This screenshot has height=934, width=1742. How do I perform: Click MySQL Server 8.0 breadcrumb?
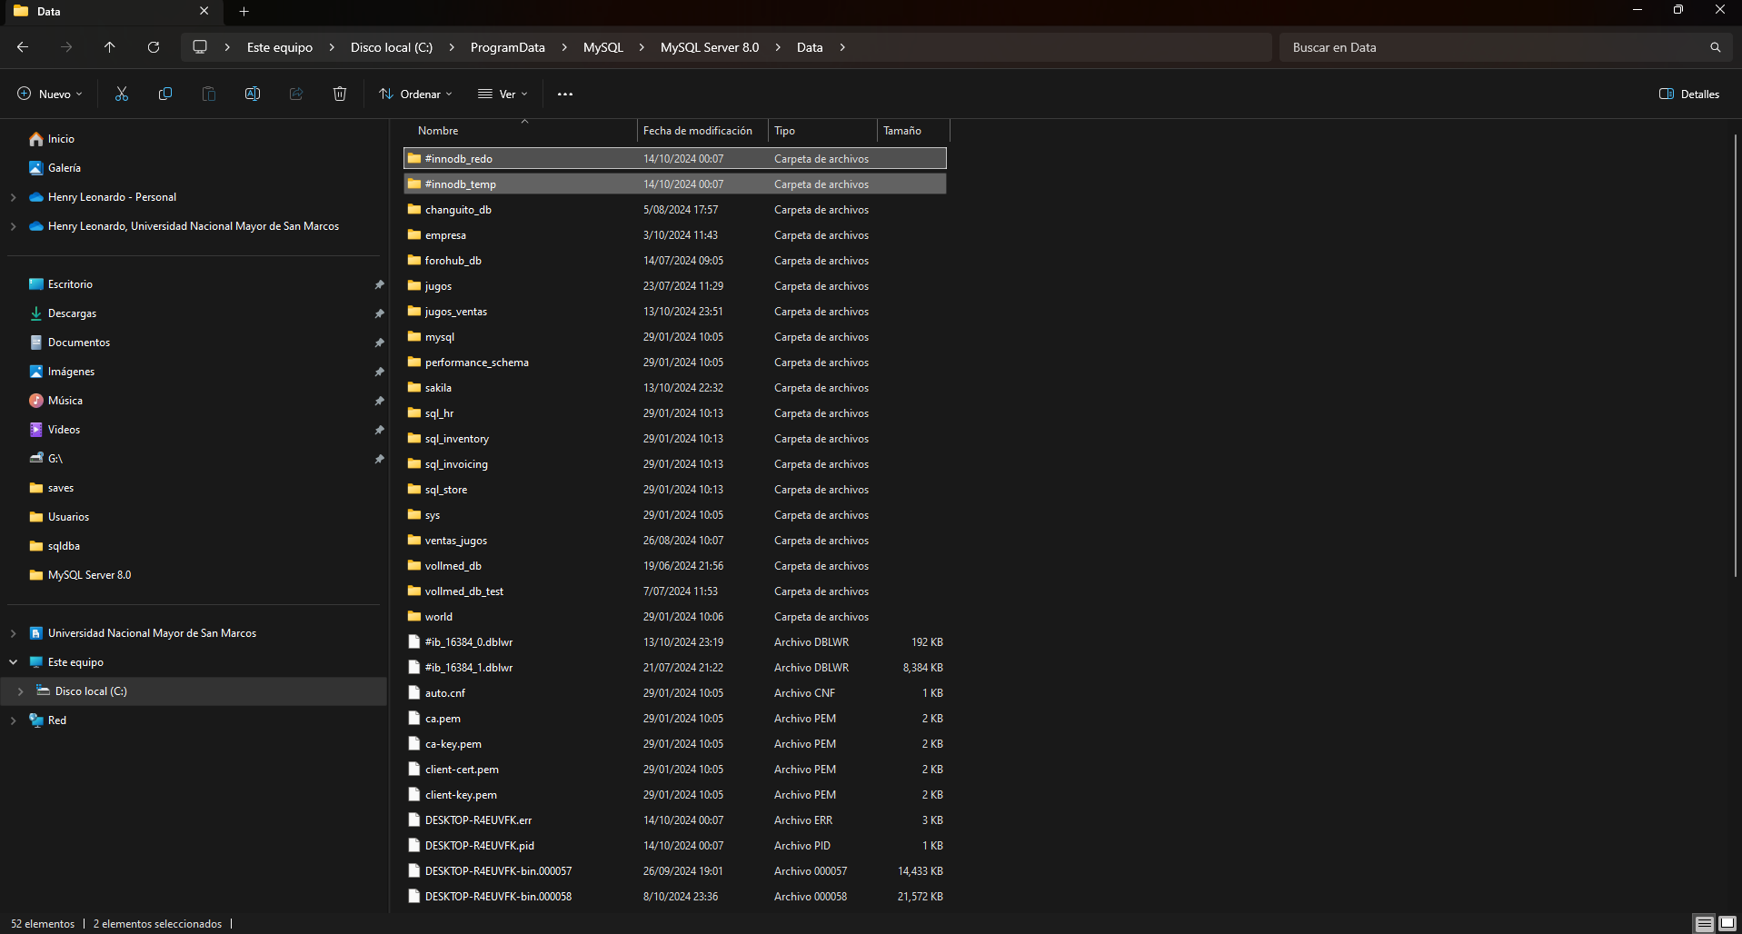[710, 47]
